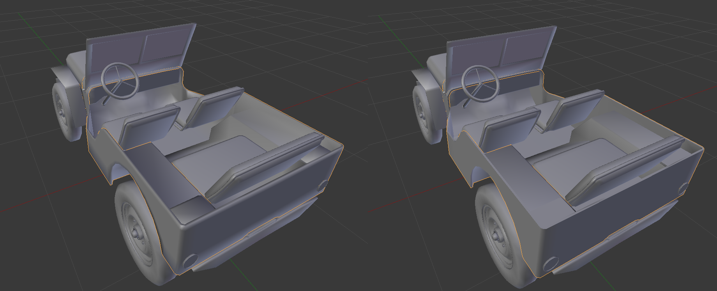Select the driver seat backrest in right viewport
Viewport: 717px width, 291px height.
tap(510, 130)
